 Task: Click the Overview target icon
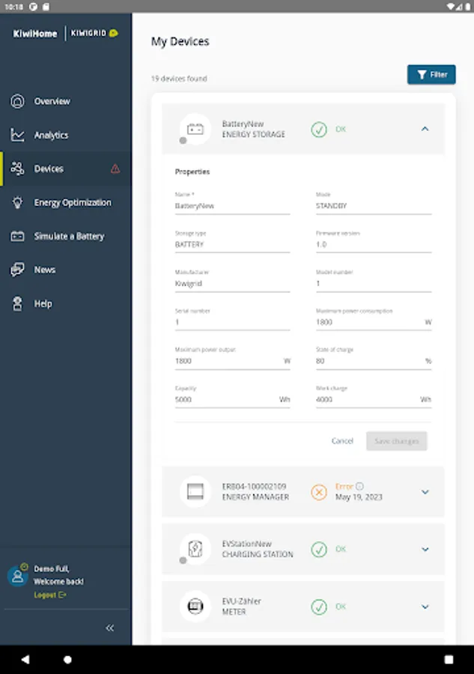[17, 101]
